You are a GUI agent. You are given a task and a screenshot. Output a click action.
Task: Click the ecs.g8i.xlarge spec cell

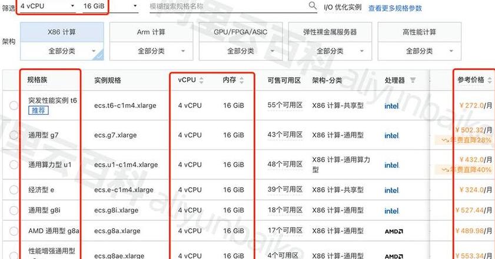(116, 210)
